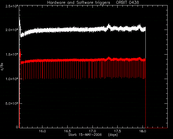This screenshot has height=139, width=173.
Task: Click the 2.5×10⁴ y-axis label
Action: [12, 6]
